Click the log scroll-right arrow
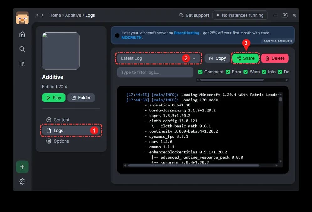Image resolution: width=312 pixels, height=212 pixels. pyautogui.click(x=276, y=166)
